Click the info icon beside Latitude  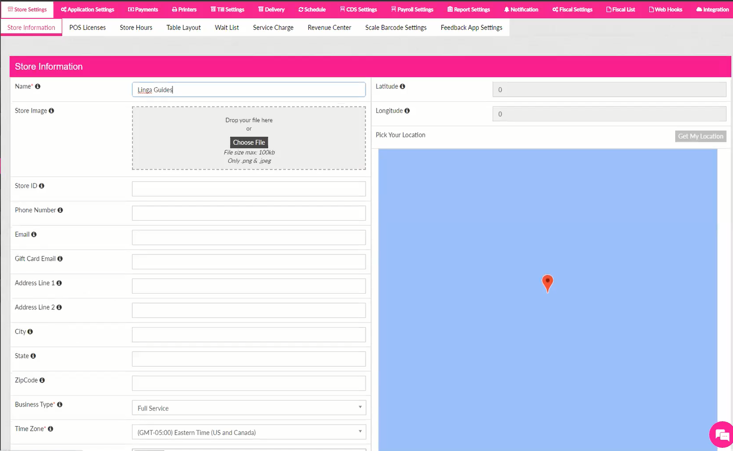tap(402, 86)
